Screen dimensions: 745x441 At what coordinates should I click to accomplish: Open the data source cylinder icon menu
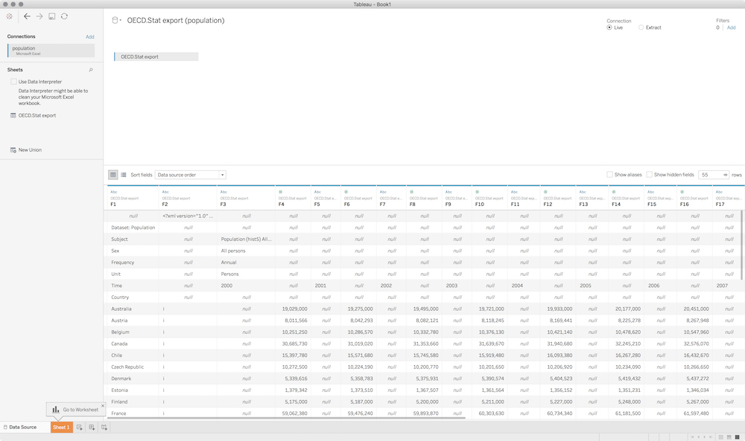point(115,20)
